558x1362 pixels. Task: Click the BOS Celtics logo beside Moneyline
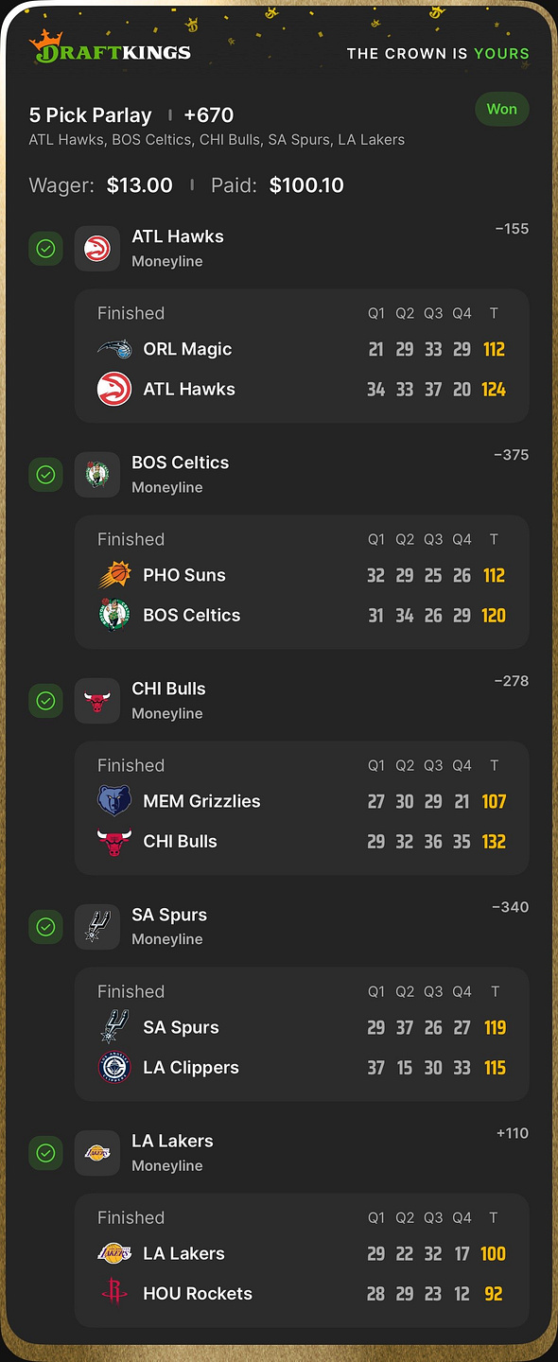coord(97,475)
